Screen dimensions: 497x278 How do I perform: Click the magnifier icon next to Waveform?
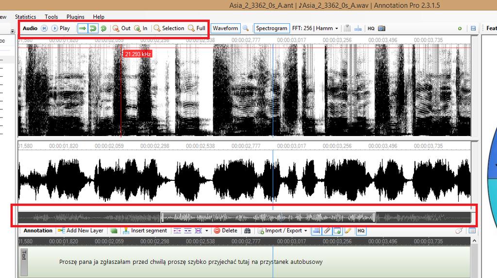click(246, 28)
